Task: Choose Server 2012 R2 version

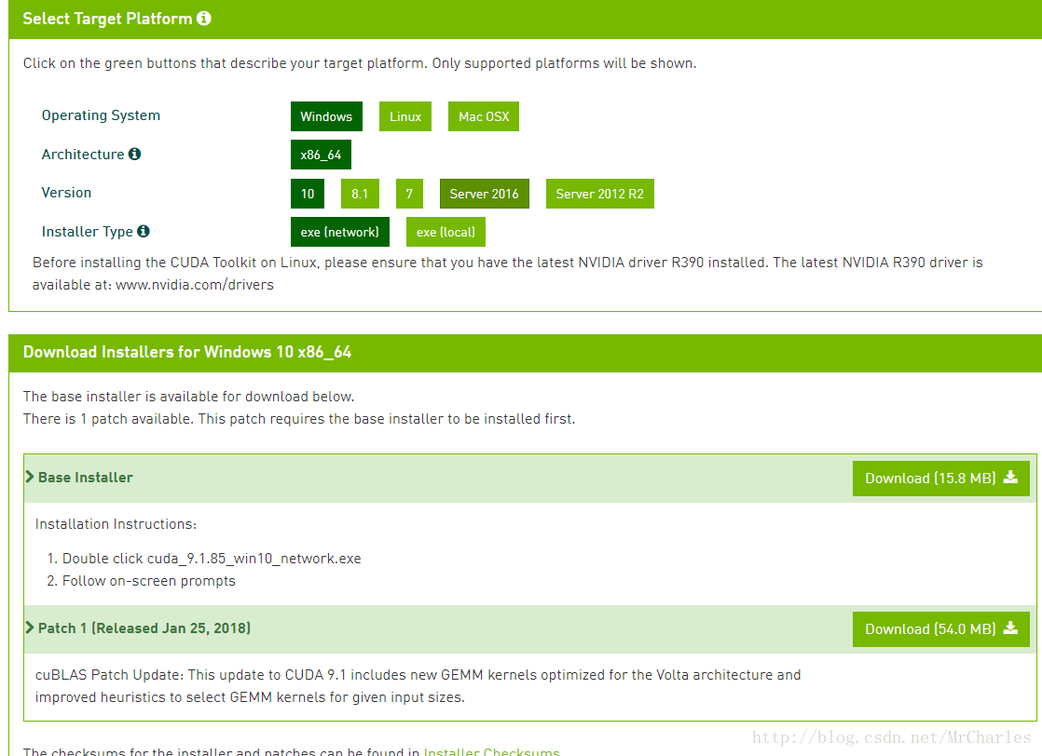Action: (600, 194)
